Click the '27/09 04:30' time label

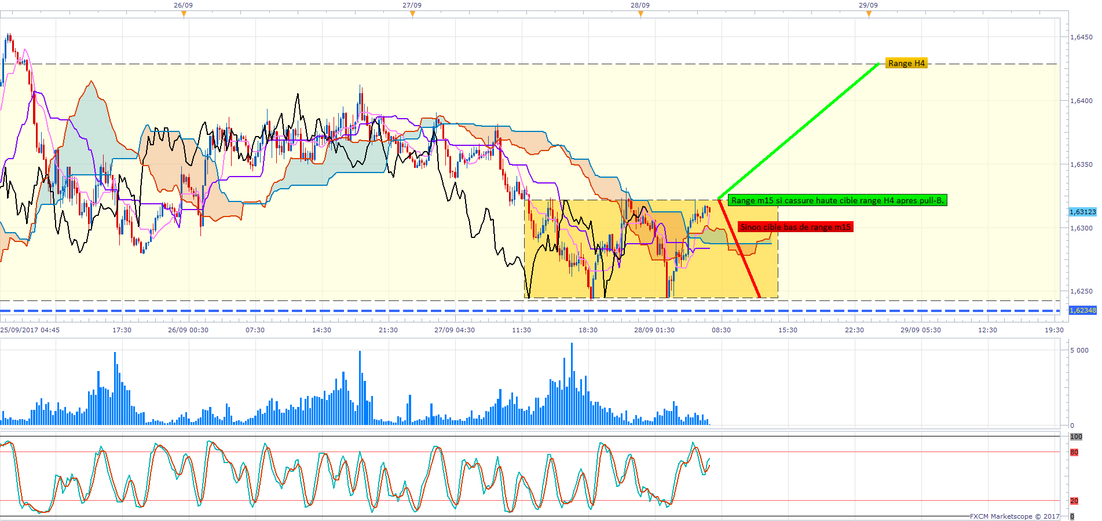click(x=455, y=330)
